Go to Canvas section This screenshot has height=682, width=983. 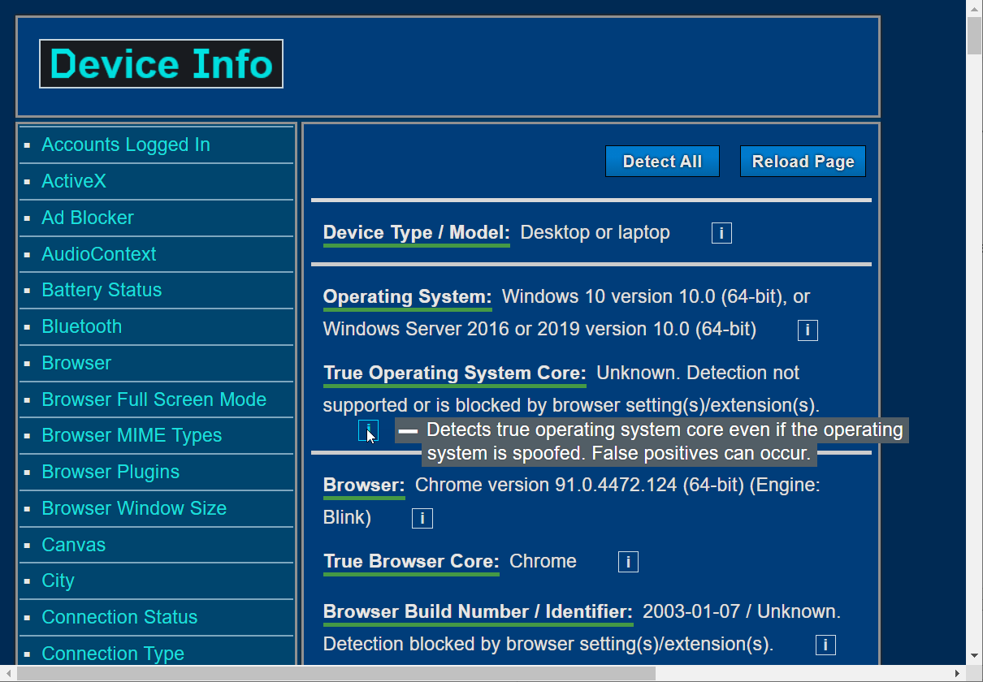pyautogui.click(x=74, y=545)
